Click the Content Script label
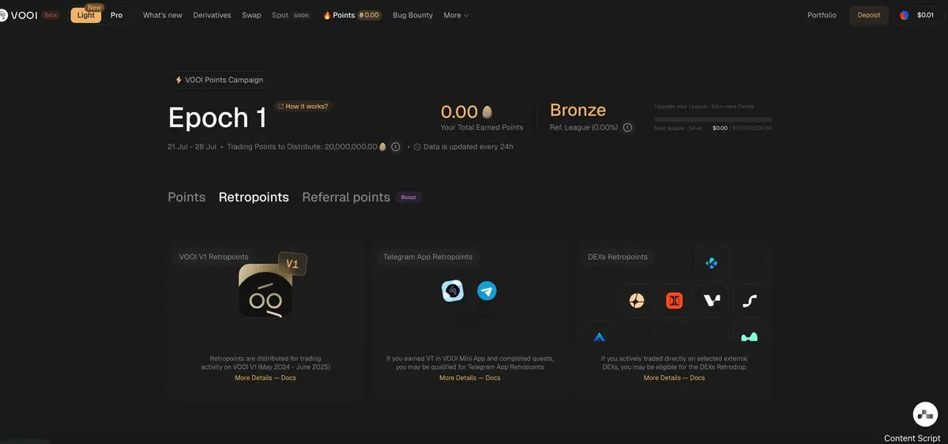 point(912,438)
